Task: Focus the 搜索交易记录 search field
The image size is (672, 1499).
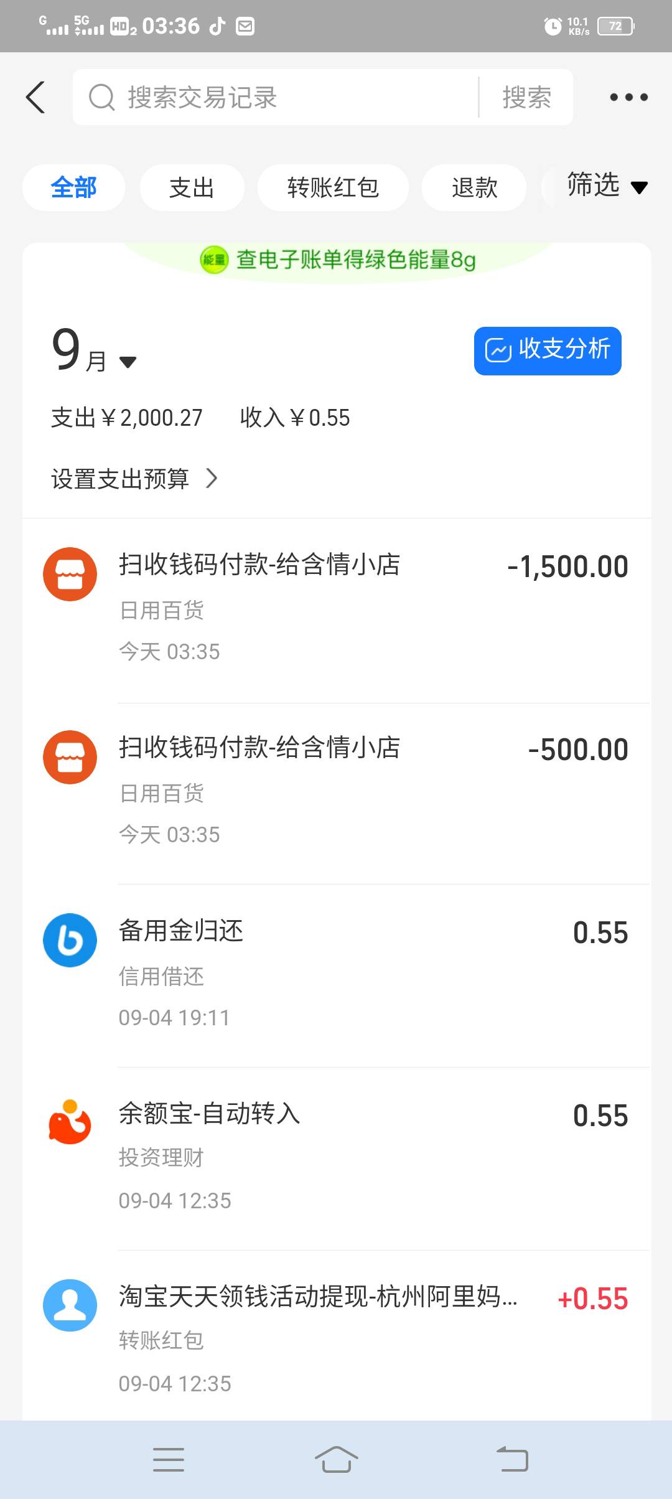Action: (x=280, y=98)
